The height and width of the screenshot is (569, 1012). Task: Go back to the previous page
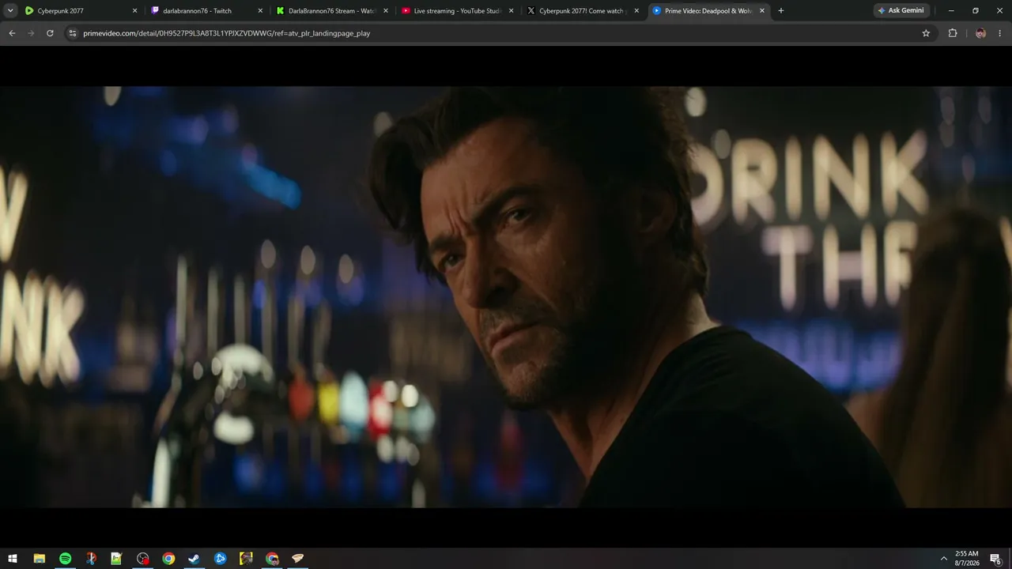(12, 33)
